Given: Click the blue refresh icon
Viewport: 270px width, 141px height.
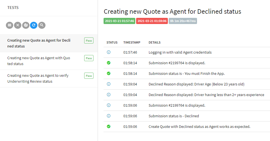Looking at the screenshot, I should pyautogui.click(x=34, y=25).
